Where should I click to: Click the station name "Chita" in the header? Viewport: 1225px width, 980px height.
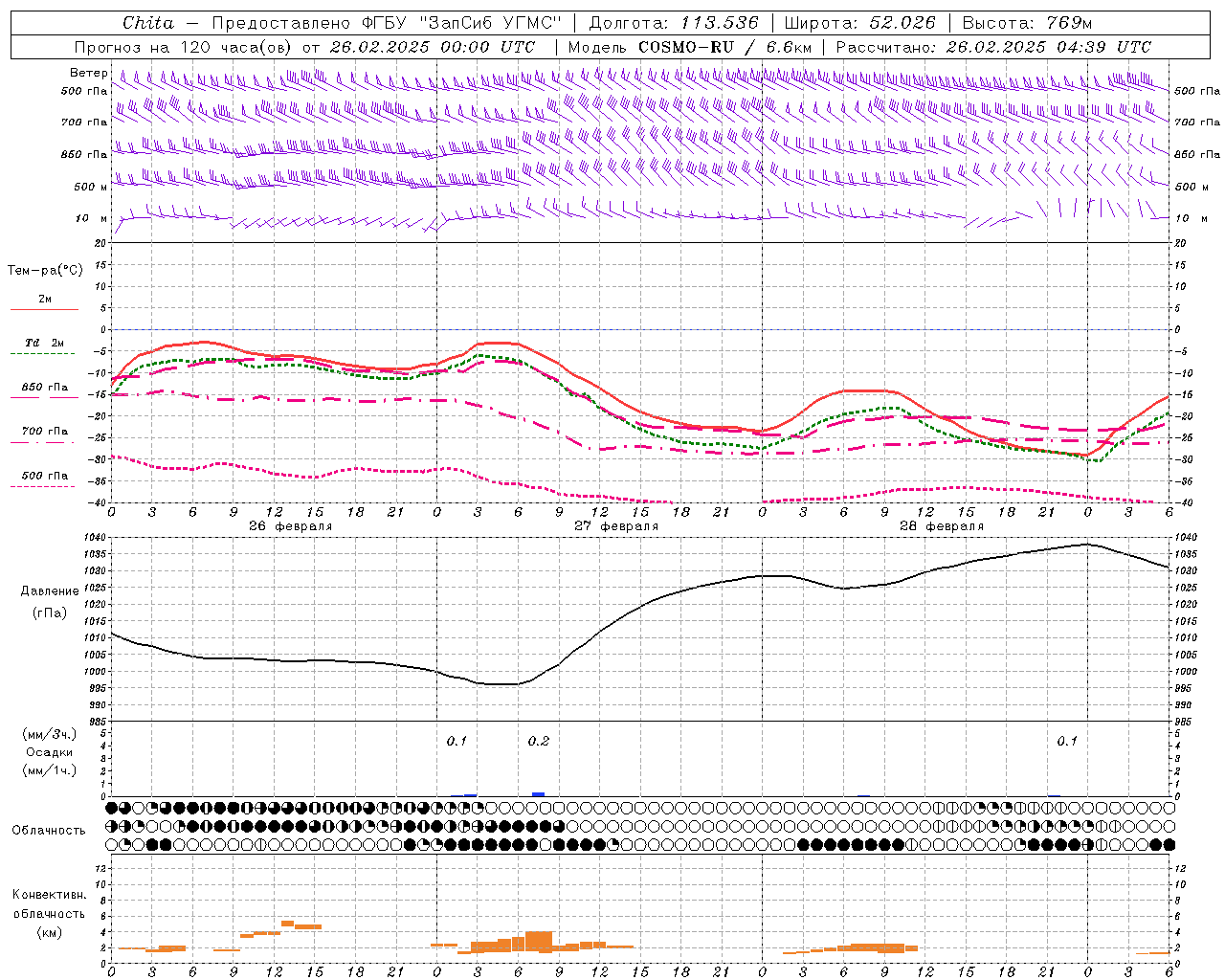click(x=148, y=23)
